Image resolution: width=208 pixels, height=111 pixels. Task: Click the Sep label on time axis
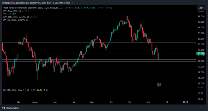coord(111,102)
